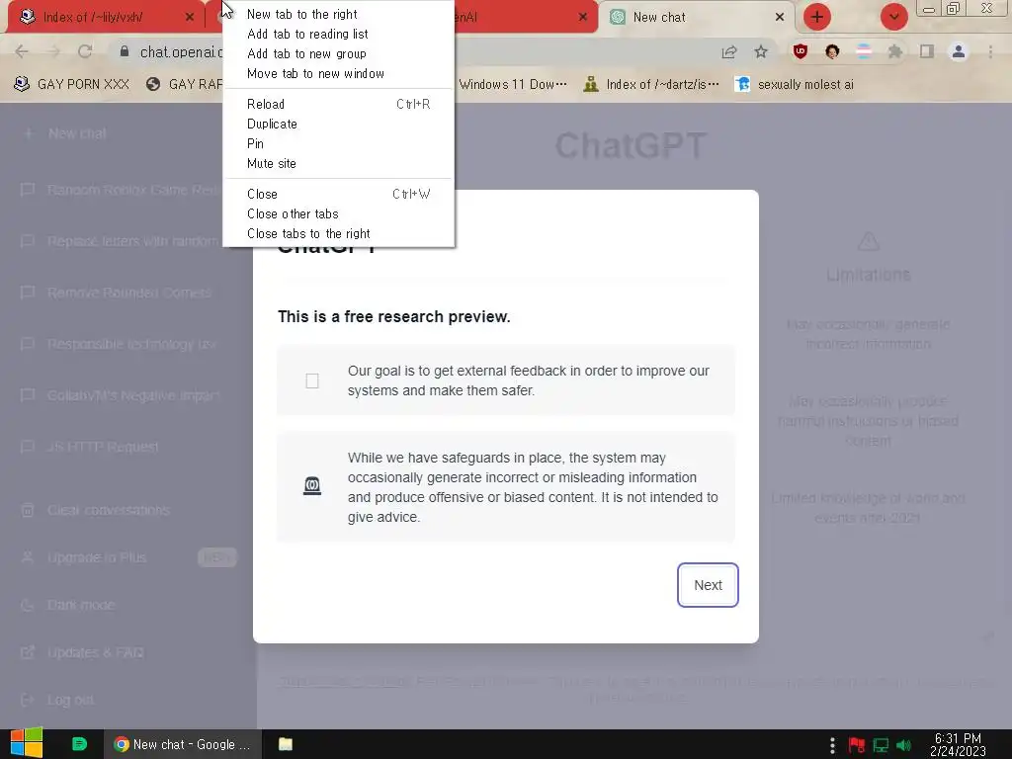Bookmark this page with the star icon
1012x759 pixels.
point(761,51)
